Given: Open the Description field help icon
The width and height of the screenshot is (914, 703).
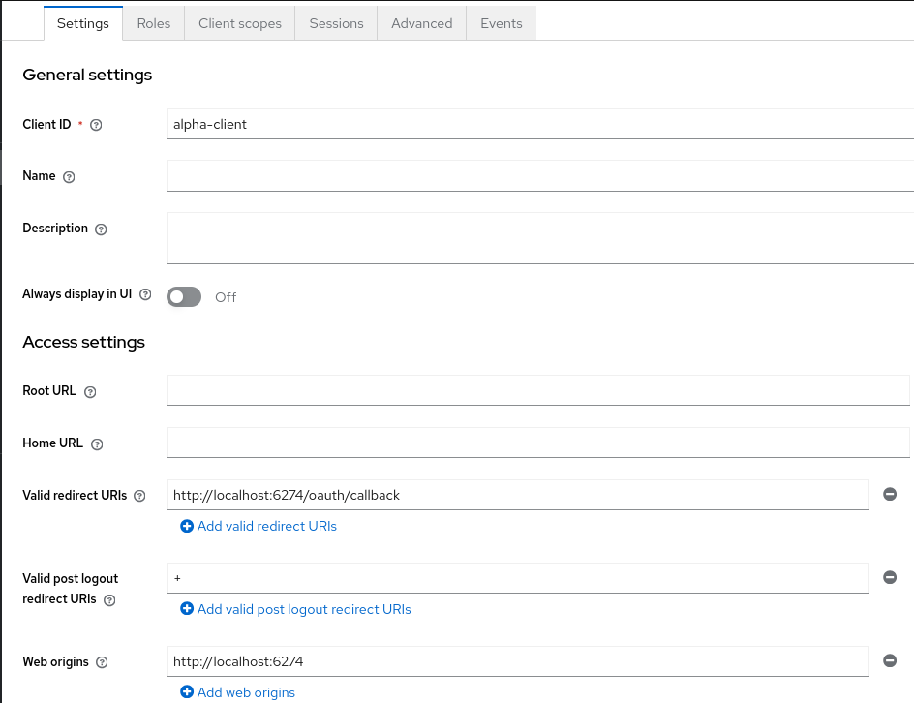Looking at the screenshot, I should pos(101,229).
